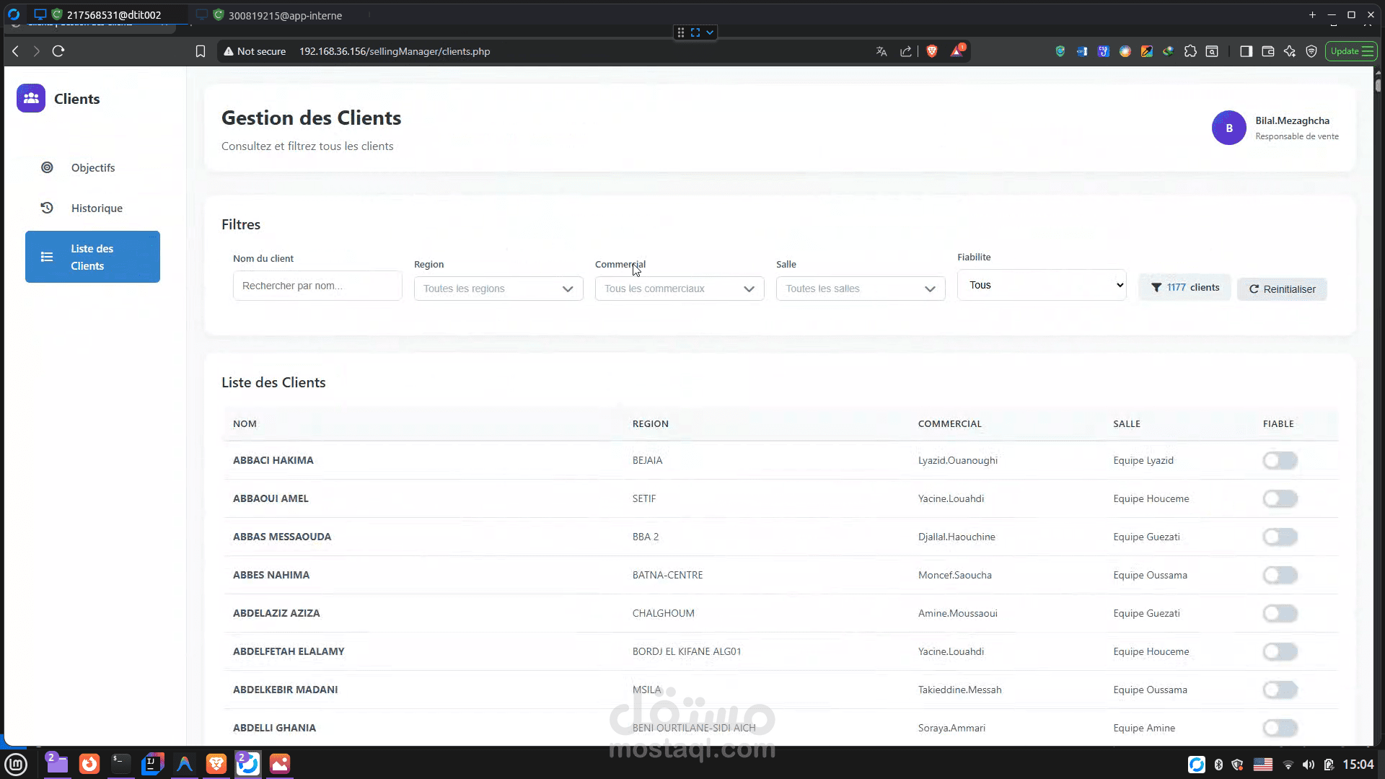Expand the Toutes les regions dropdown
1385x779 pixels.
click(x=498, y=289)
